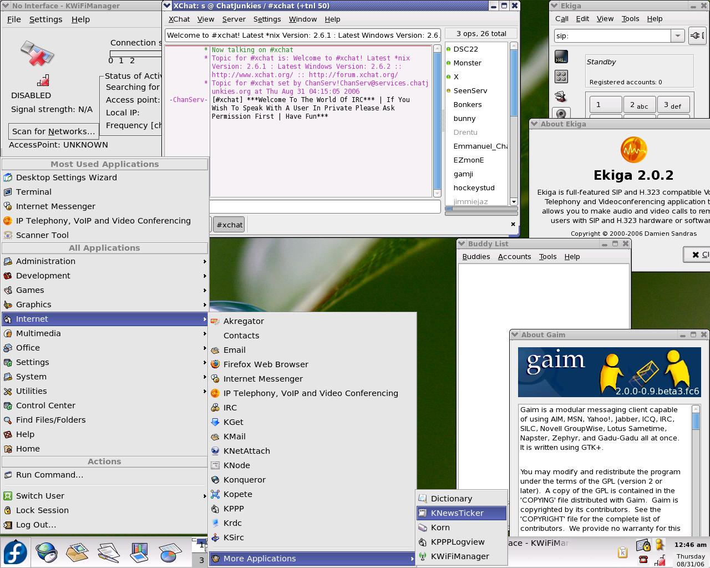This screenshot has width=710, height=568.
Task: Expand the Development submenu
Action: [x=105, y=276]
